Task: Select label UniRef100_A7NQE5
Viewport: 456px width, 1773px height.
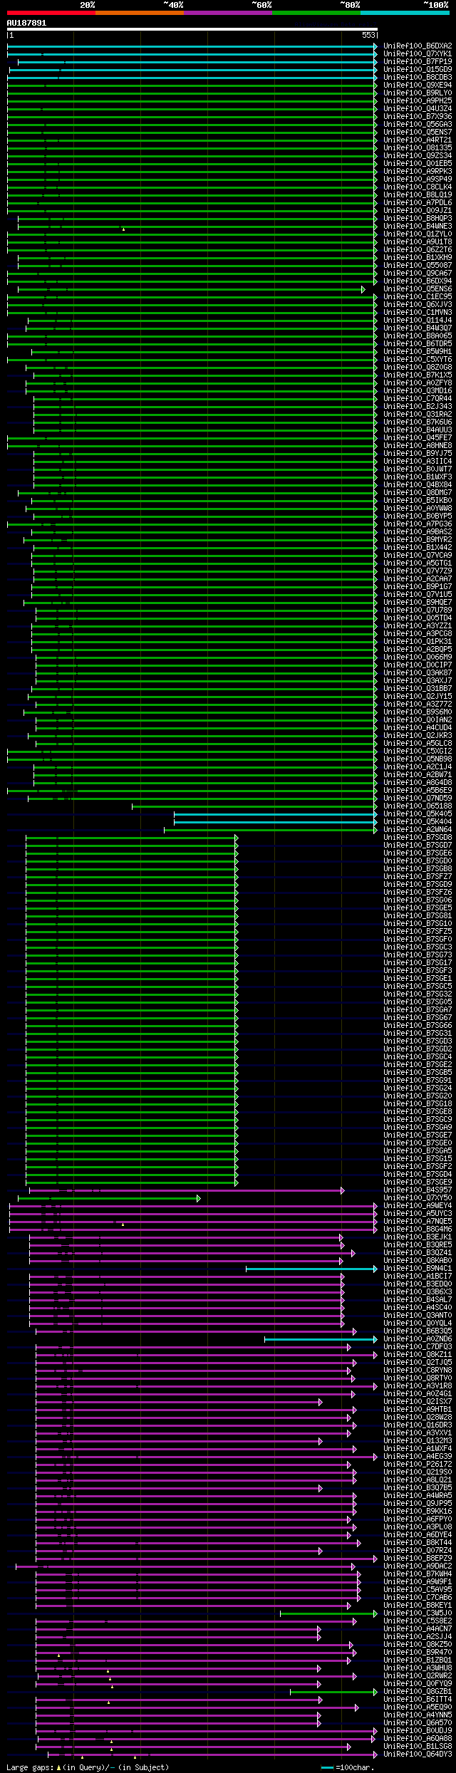Action: click(x=418, y=1221)
